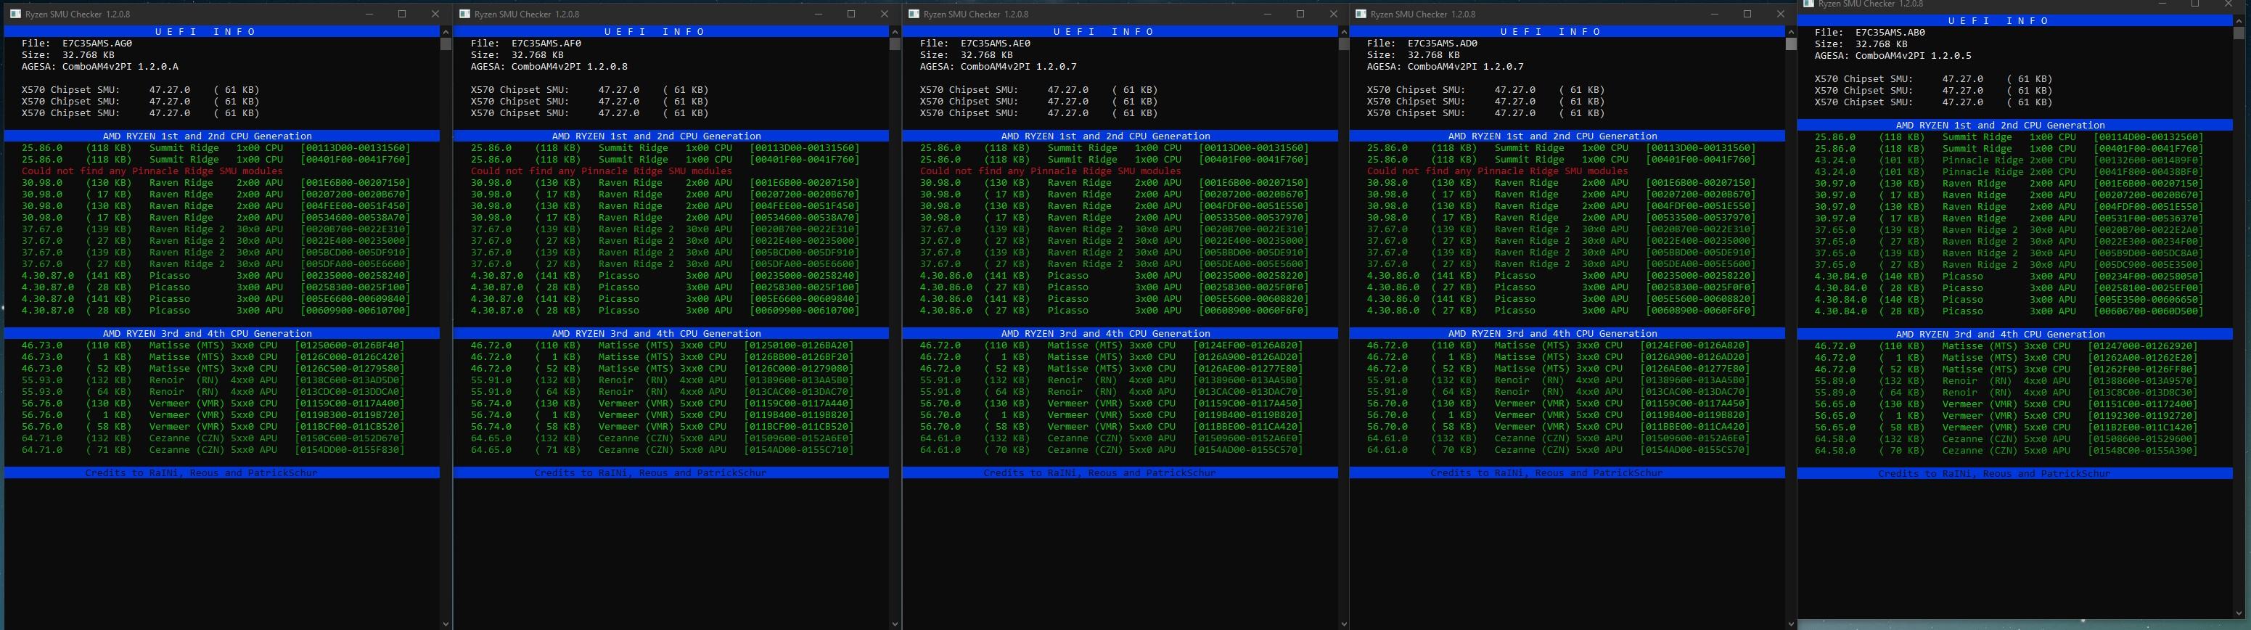Click the 'File: E7C35AMS.AG0' line

(77, 43)
